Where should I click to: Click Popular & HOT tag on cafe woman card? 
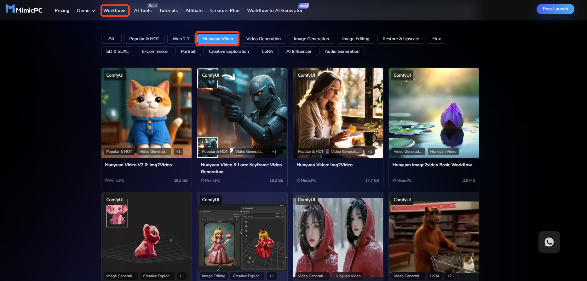pyautogui.click(x=311, y=152)
